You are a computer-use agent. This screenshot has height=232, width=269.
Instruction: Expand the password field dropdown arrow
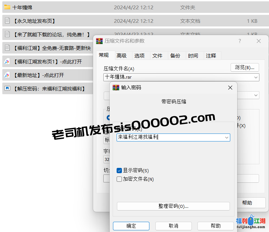[x=227, y=137]
